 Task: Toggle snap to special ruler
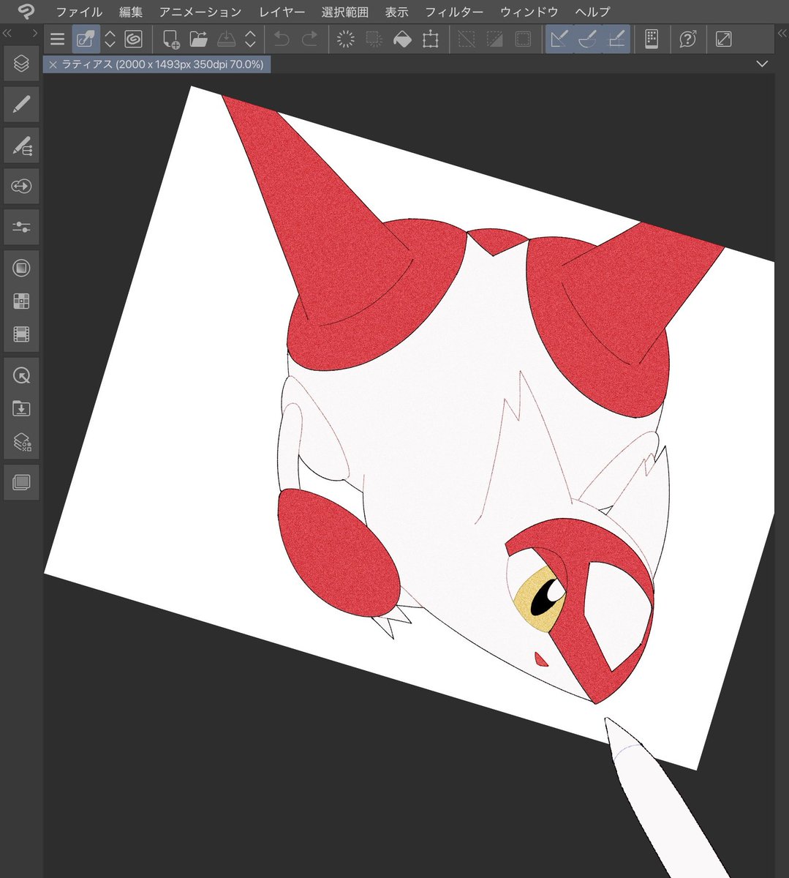coord(588,39)
